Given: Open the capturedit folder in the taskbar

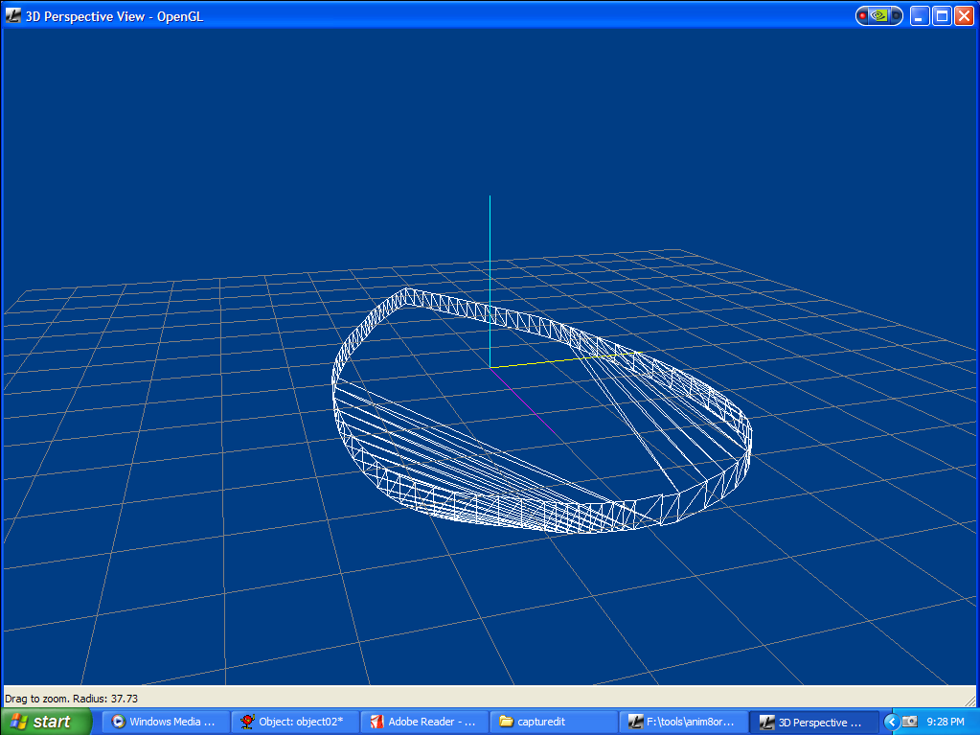Looking at the screenshot, I should tap(554, 722).
